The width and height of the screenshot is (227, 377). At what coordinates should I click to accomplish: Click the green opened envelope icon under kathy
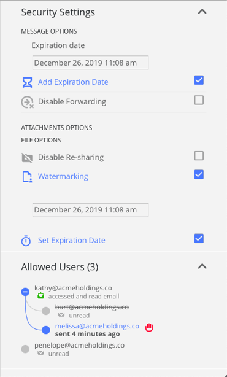click(x=41, y=296)
